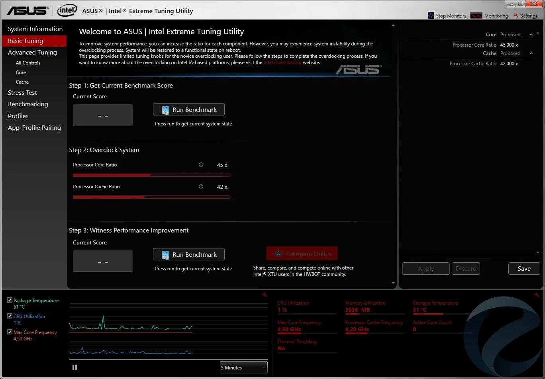Screen dimensions: 545x379
Task: Click the Processor Cache Ratio slider
Action: tap(151, 197)
